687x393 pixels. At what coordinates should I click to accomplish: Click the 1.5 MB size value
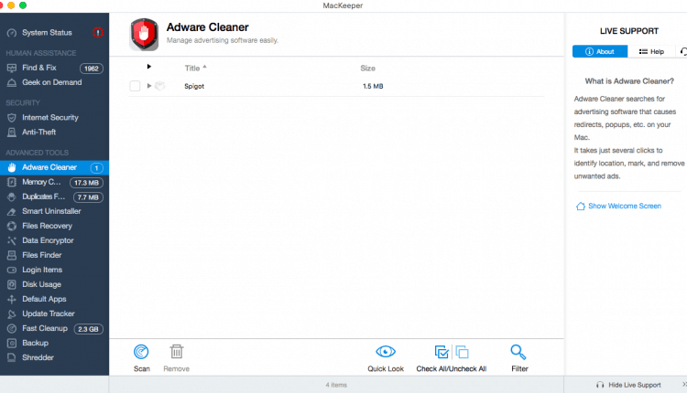373,86
